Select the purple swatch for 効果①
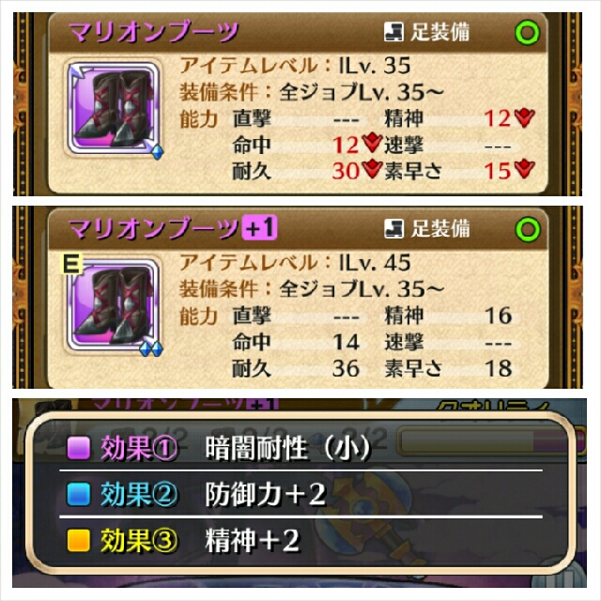601x601 pixels. click(x=79, y=448)
